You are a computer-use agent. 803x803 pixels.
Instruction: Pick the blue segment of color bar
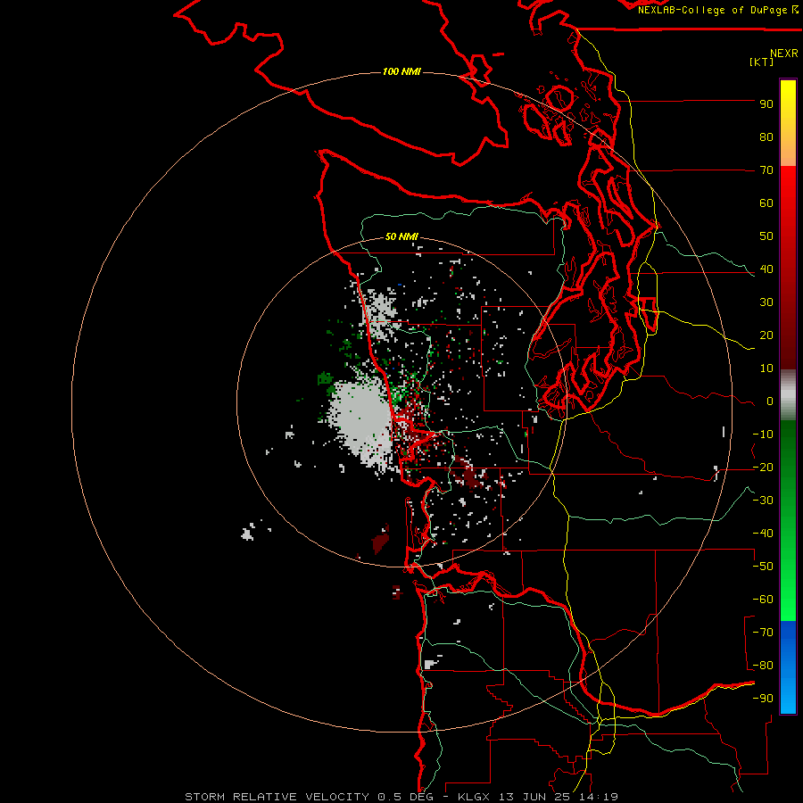[x=788, y=666]
